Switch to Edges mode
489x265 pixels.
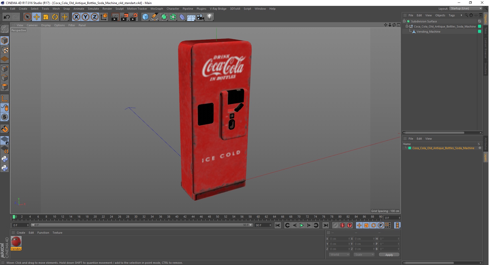click(5, 78)
